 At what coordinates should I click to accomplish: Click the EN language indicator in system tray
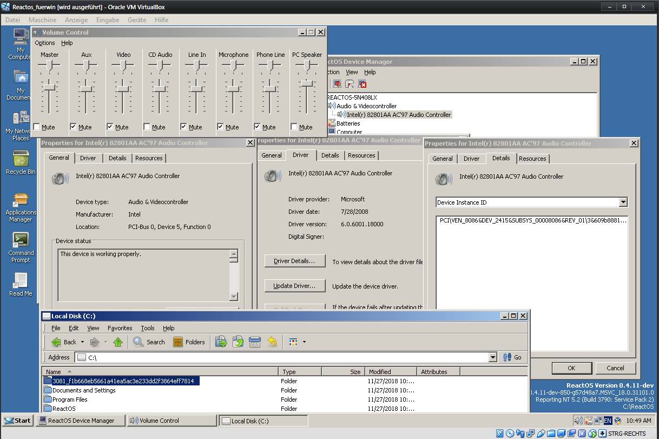point(608,421)
